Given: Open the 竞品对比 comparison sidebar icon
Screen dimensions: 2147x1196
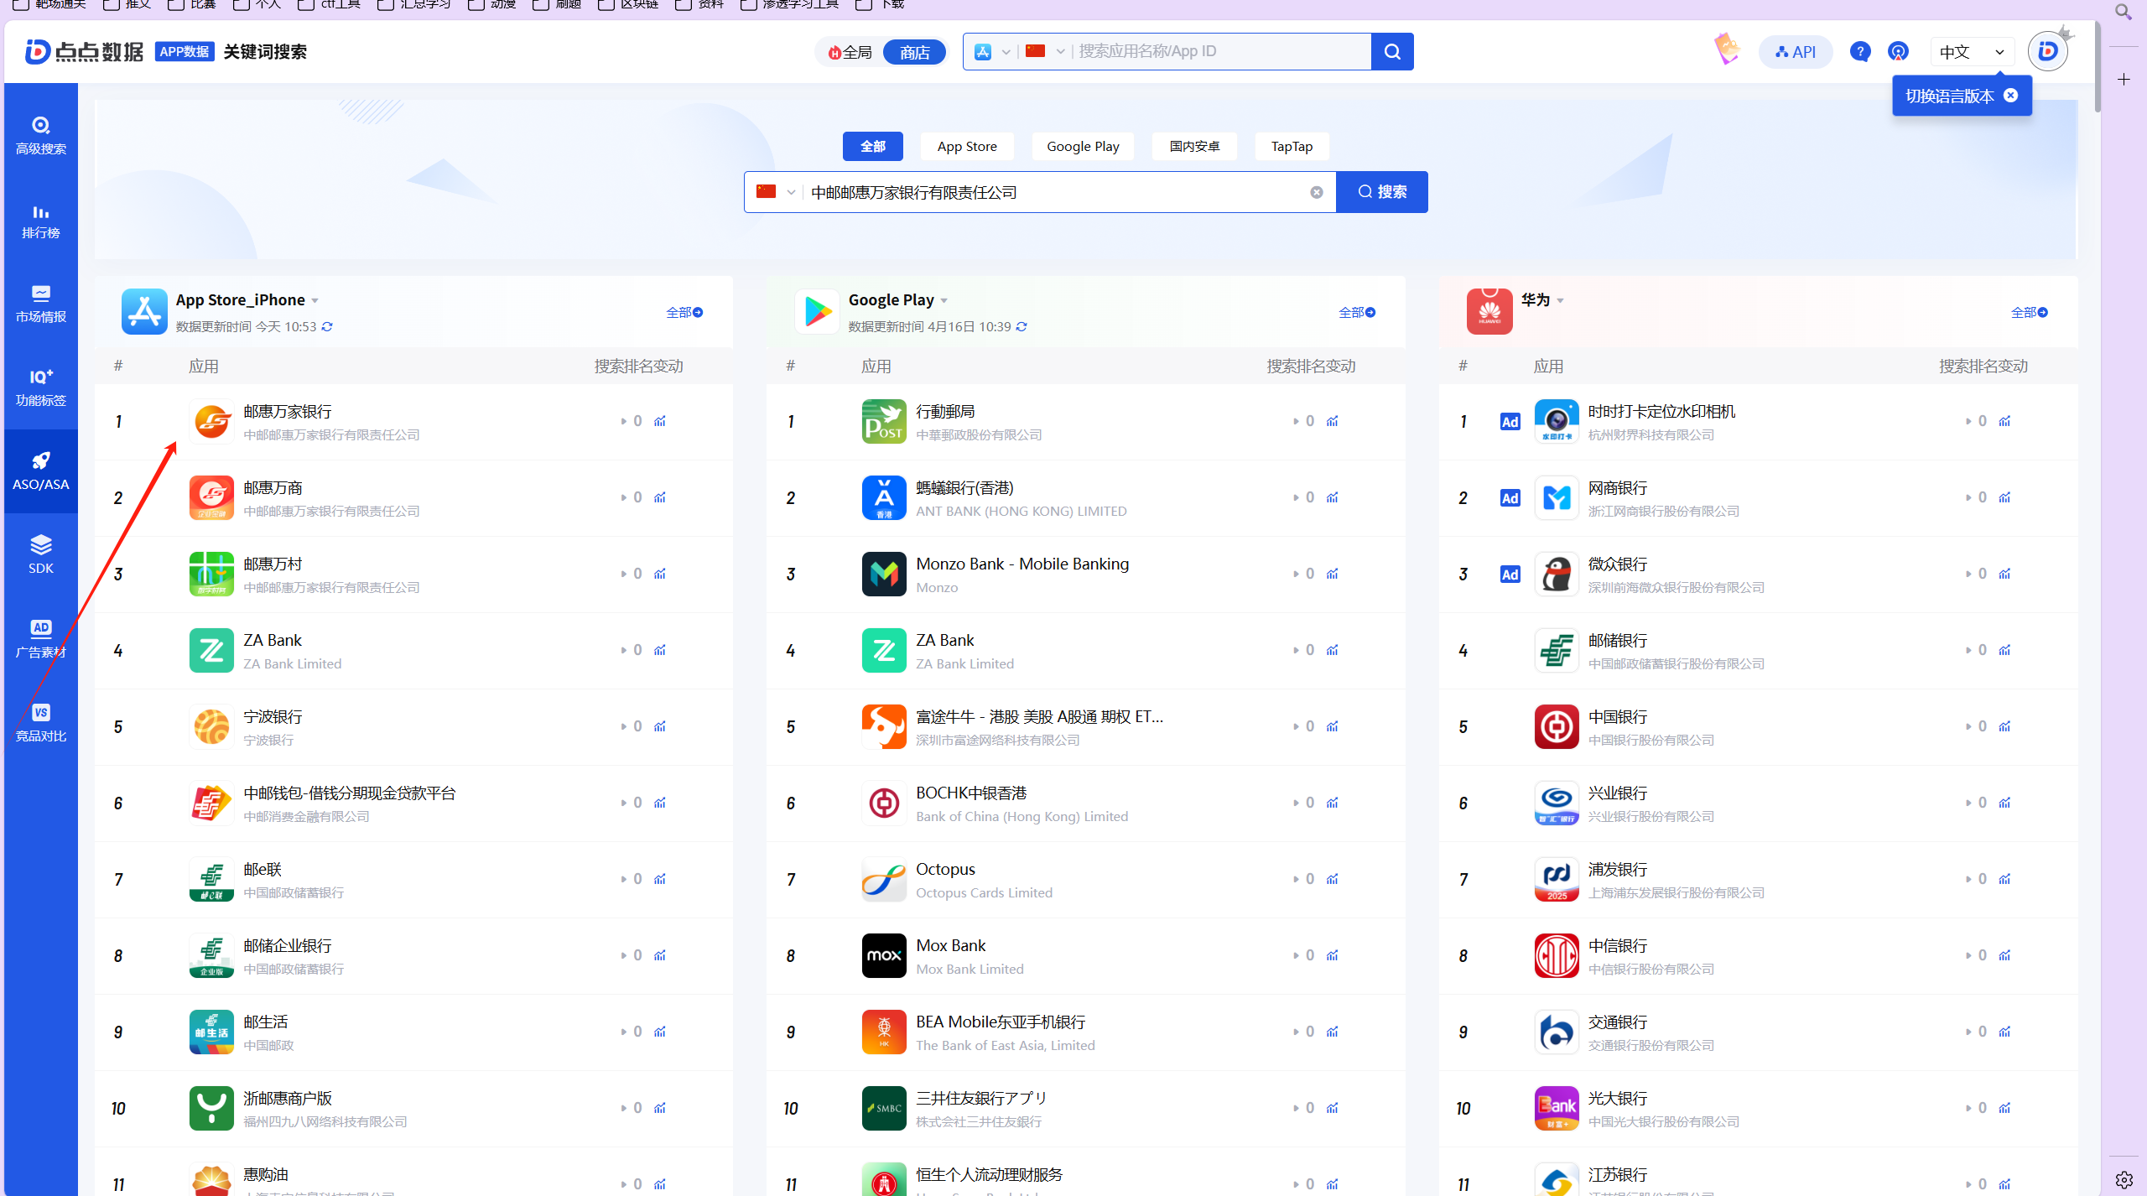Looking at the screenshot, I should pos(40,722).
